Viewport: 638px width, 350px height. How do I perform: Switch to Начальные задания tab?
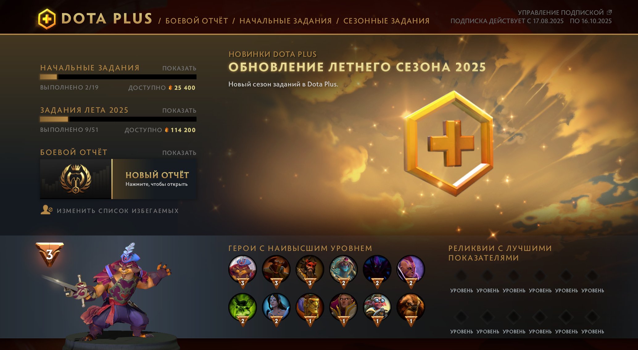tap(286, 21)
